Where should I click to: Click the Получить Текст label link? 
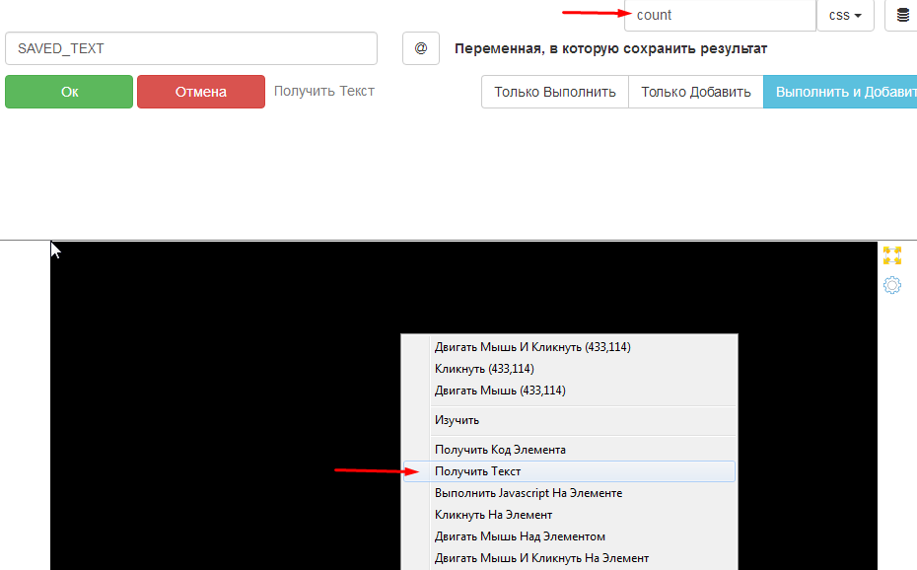[x=324, y=91]
